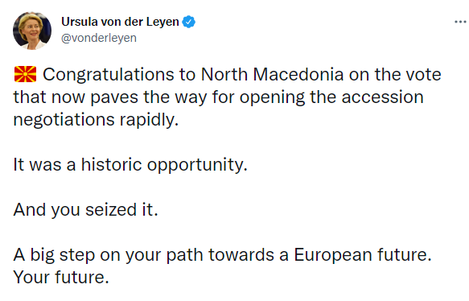Click the phrase negotiations rapidly
Image resolution: width=469 pixels, height=301 pixels.
[x=96, y=120]
